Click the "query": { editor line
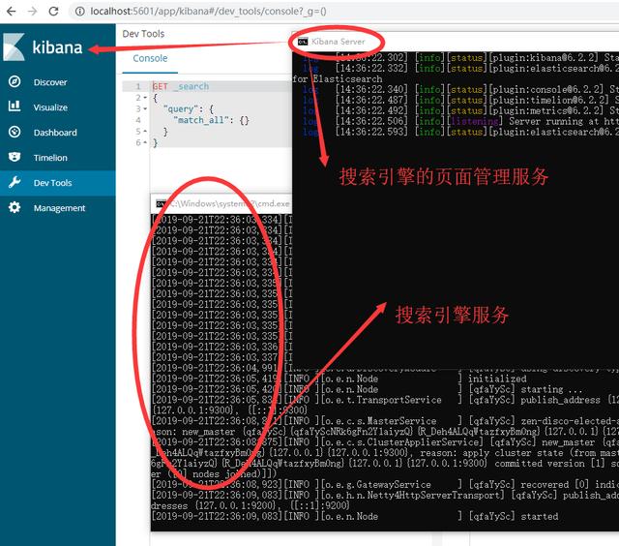 [x=189, y=109]
